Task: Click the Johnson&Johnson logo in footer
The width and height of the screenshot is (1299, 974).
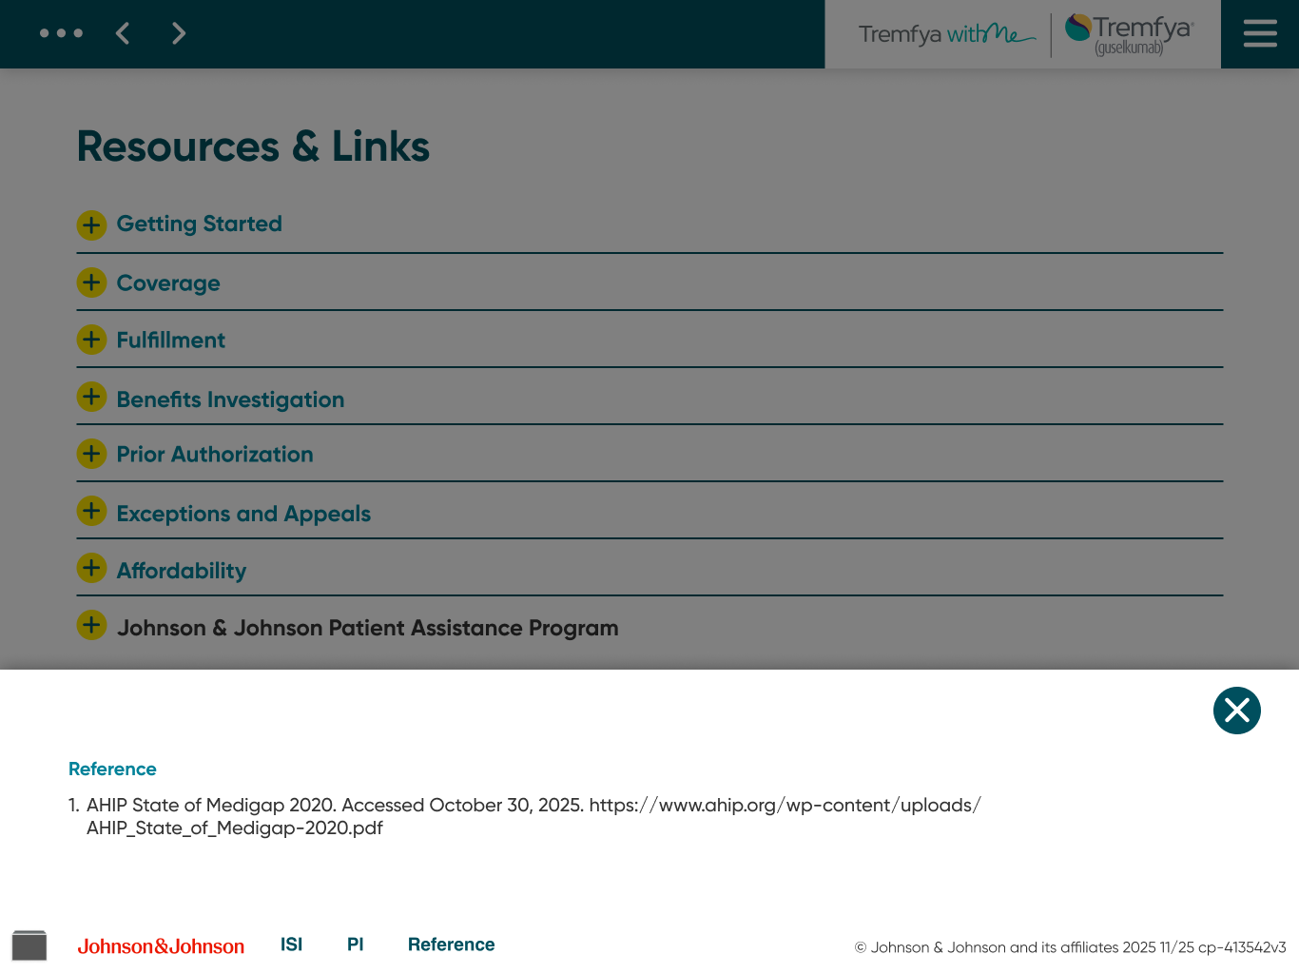Action: 161,946
